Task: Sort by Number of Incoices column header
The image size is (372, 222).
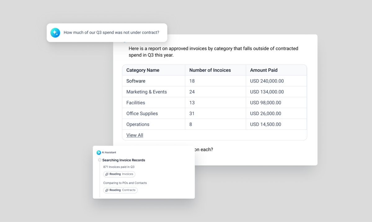Action: tap(210, 70)
